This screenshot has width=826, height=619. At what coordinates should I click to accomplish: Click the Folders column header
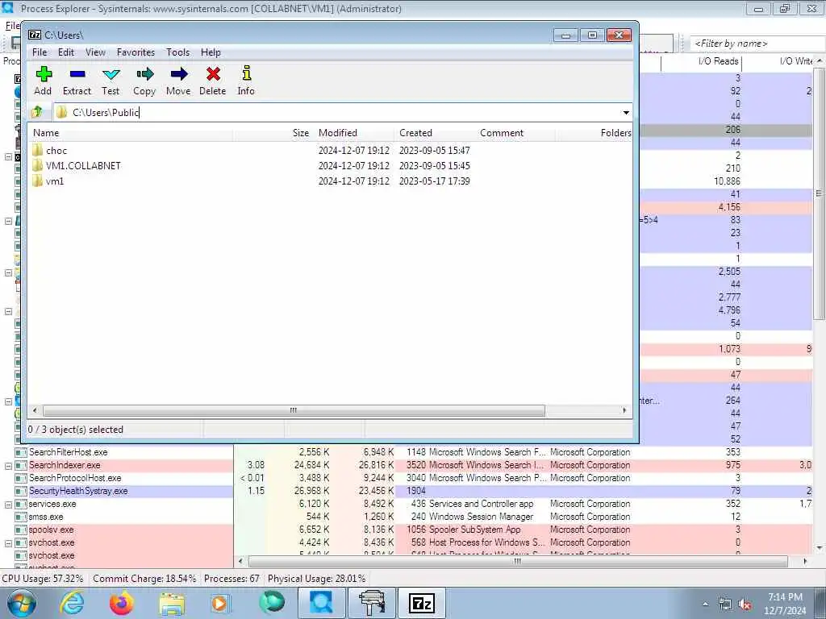click(x=594, y=133)
